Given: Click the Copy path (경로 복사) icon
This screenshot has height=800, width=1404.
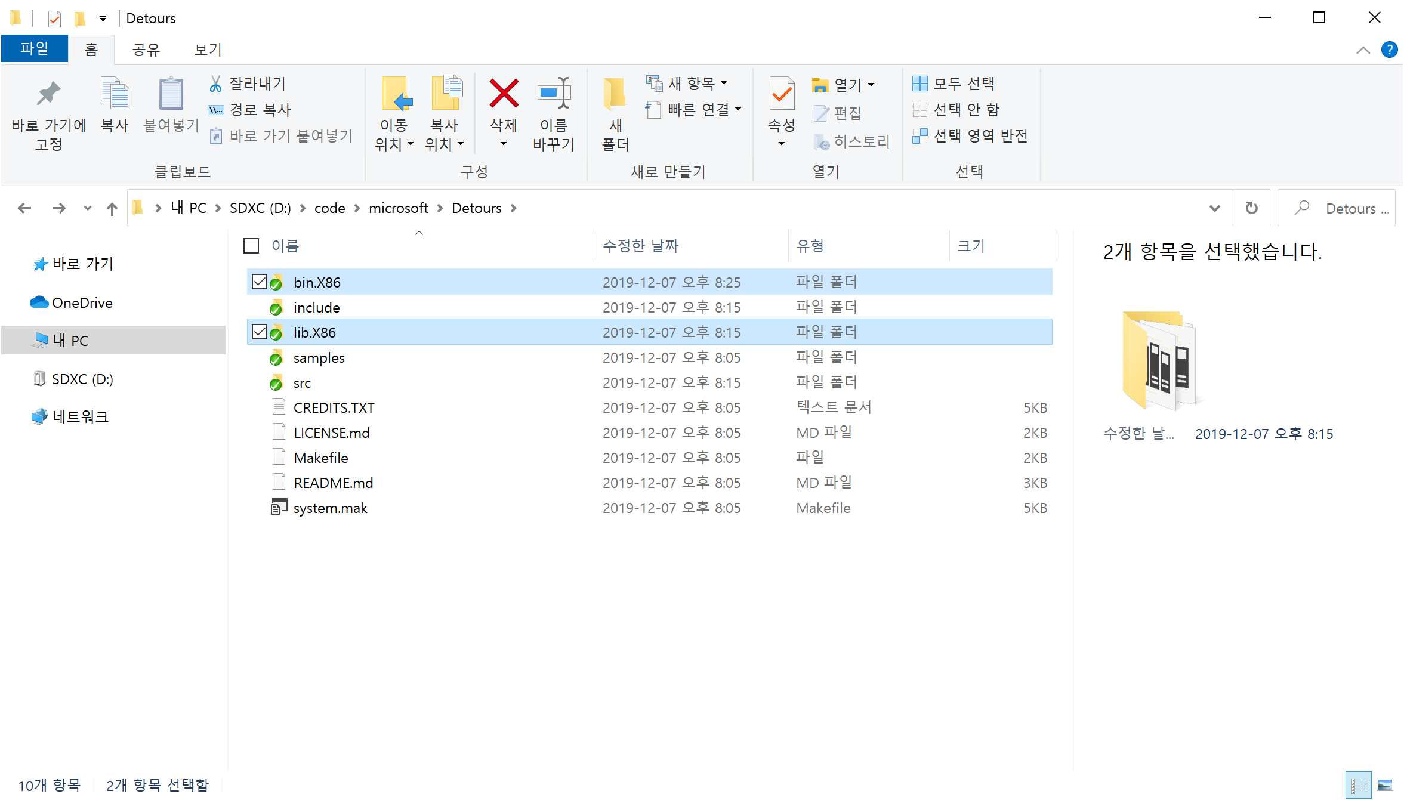Looking at the screenshot, I should pyautogui.click(x=216, y=110).
